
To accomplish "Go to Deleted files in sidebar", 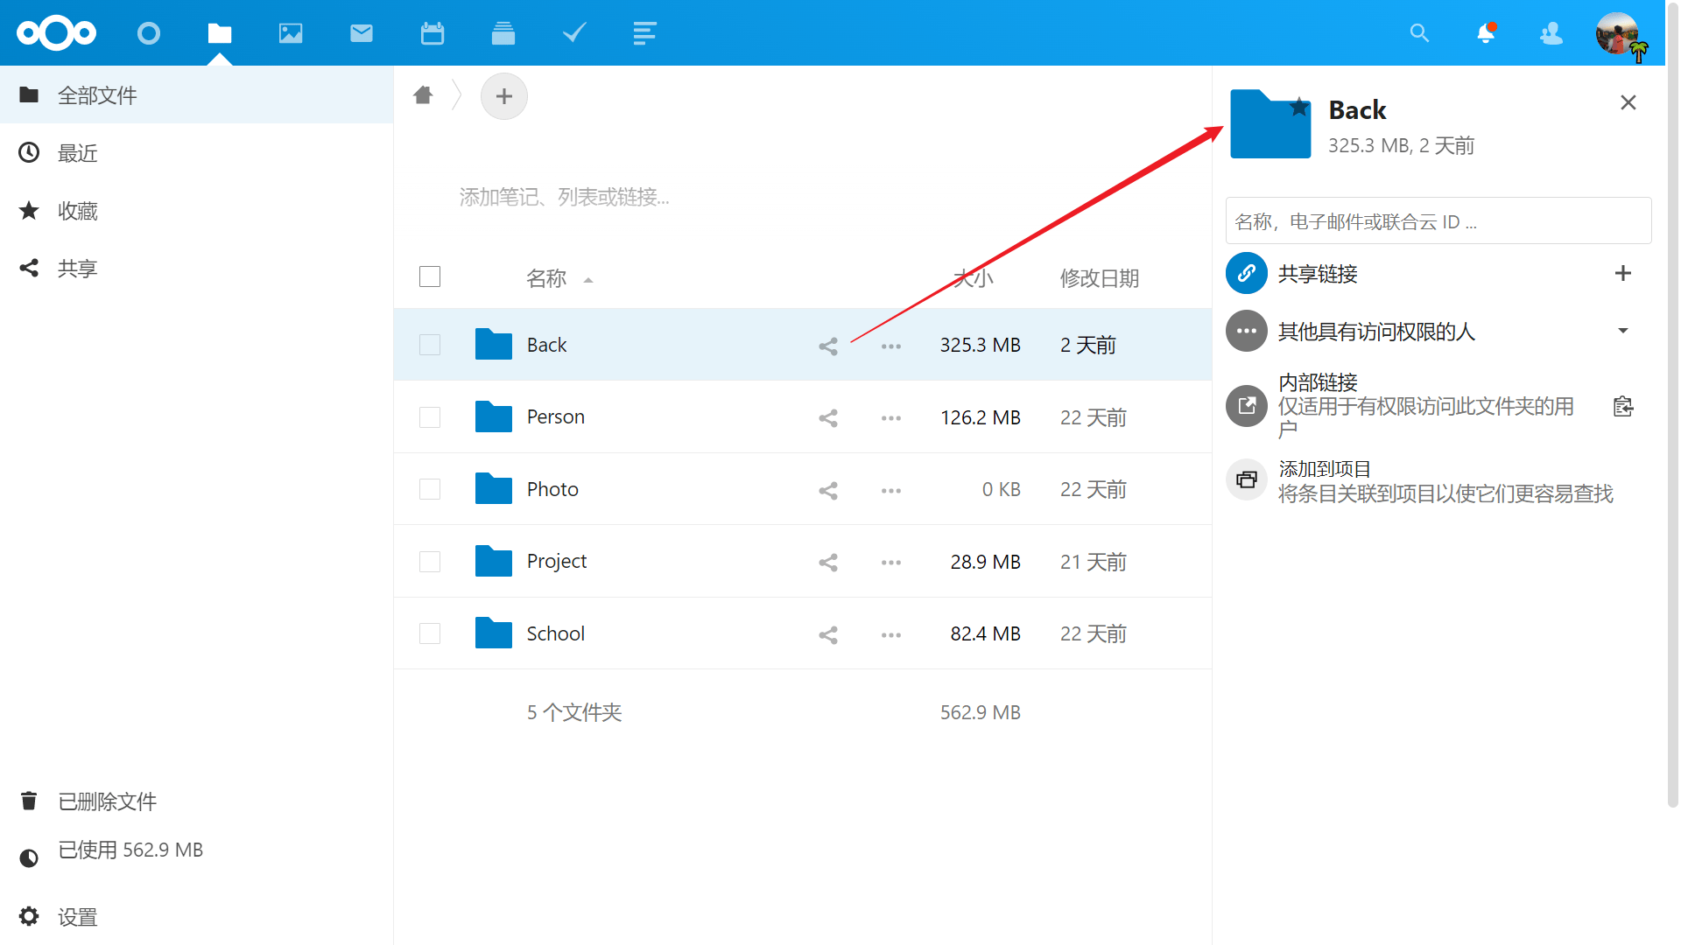I will 107,801.
